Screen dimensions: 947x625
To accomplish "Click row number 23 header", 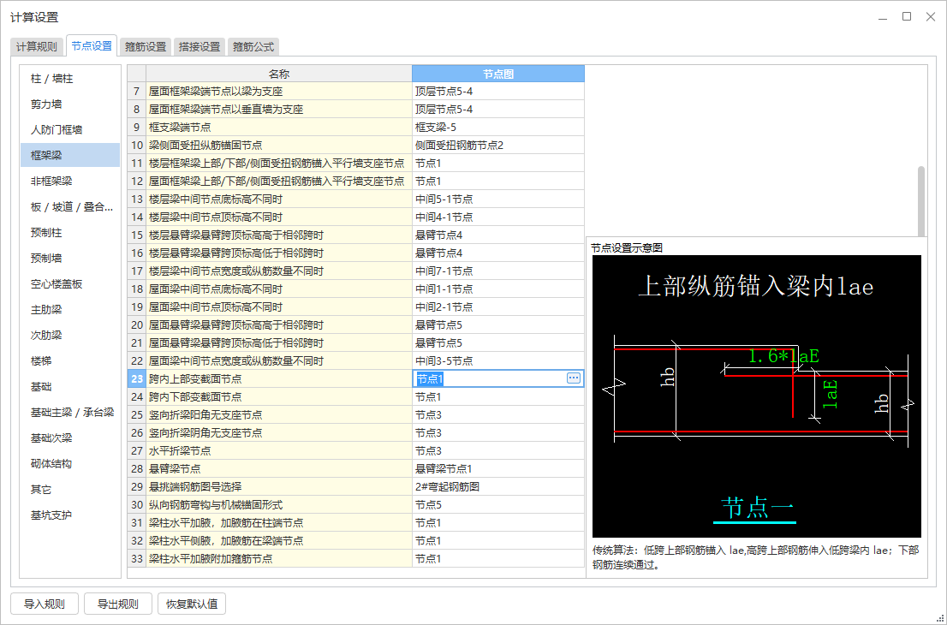I will pos(137,378).
